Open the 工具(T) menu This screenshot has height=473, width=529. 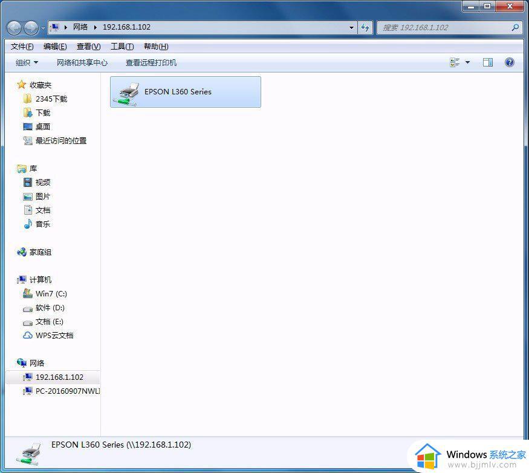122,47
